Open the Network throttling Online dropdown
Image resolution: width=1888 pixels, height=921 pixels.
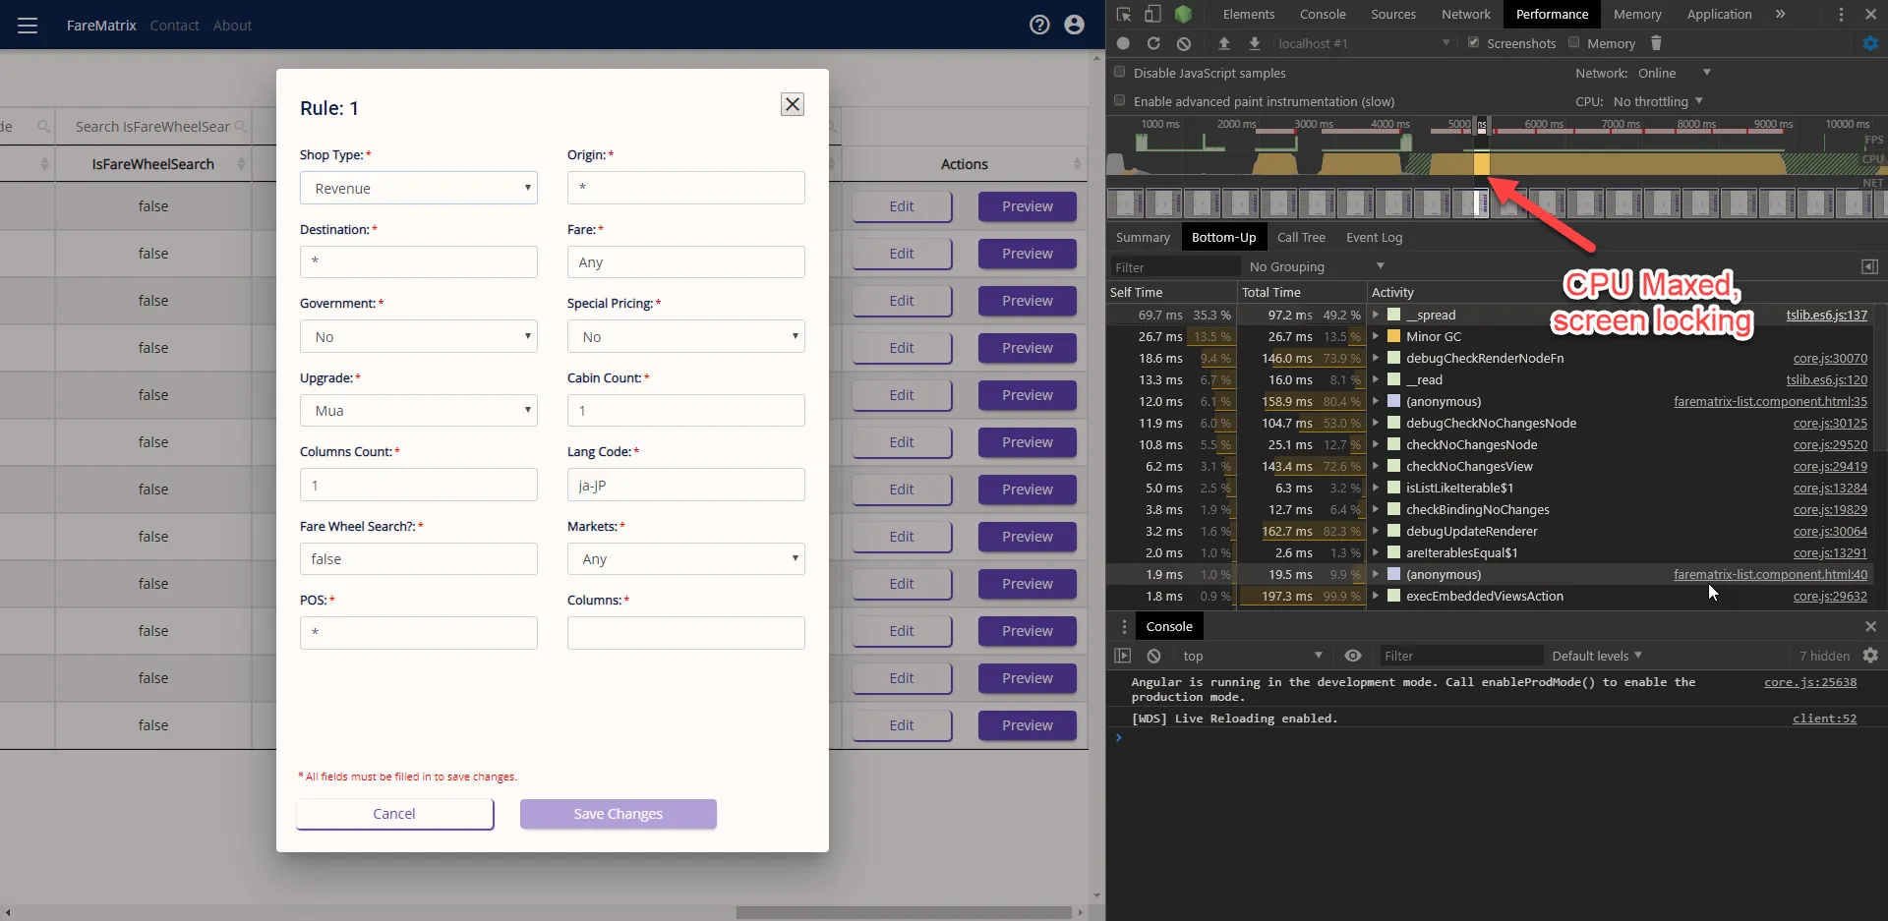[x=1675, y=73]
